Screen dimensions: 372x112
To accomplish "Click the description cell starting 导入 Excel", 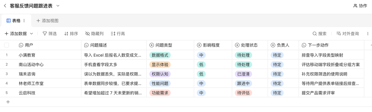I will click(114, 55).
